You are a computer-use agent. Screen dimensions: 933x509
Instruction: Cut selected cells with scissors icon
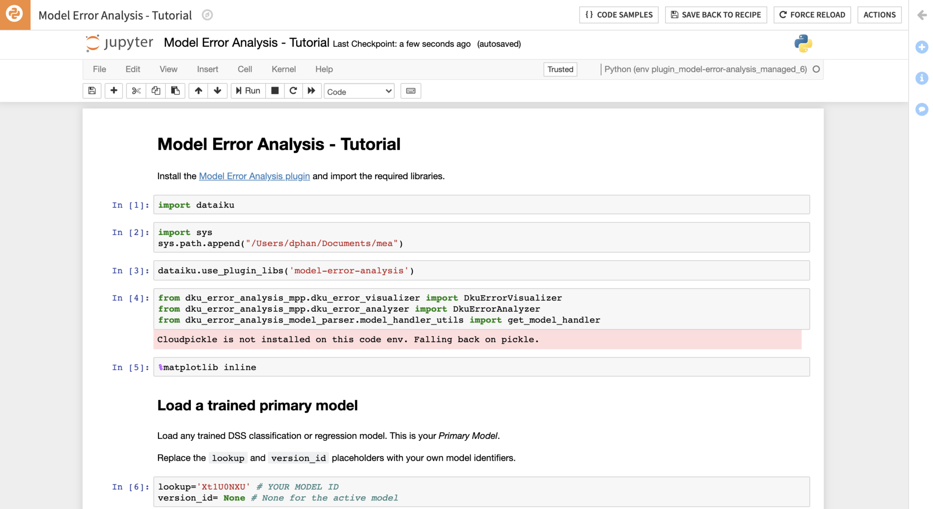coord(135,91)
